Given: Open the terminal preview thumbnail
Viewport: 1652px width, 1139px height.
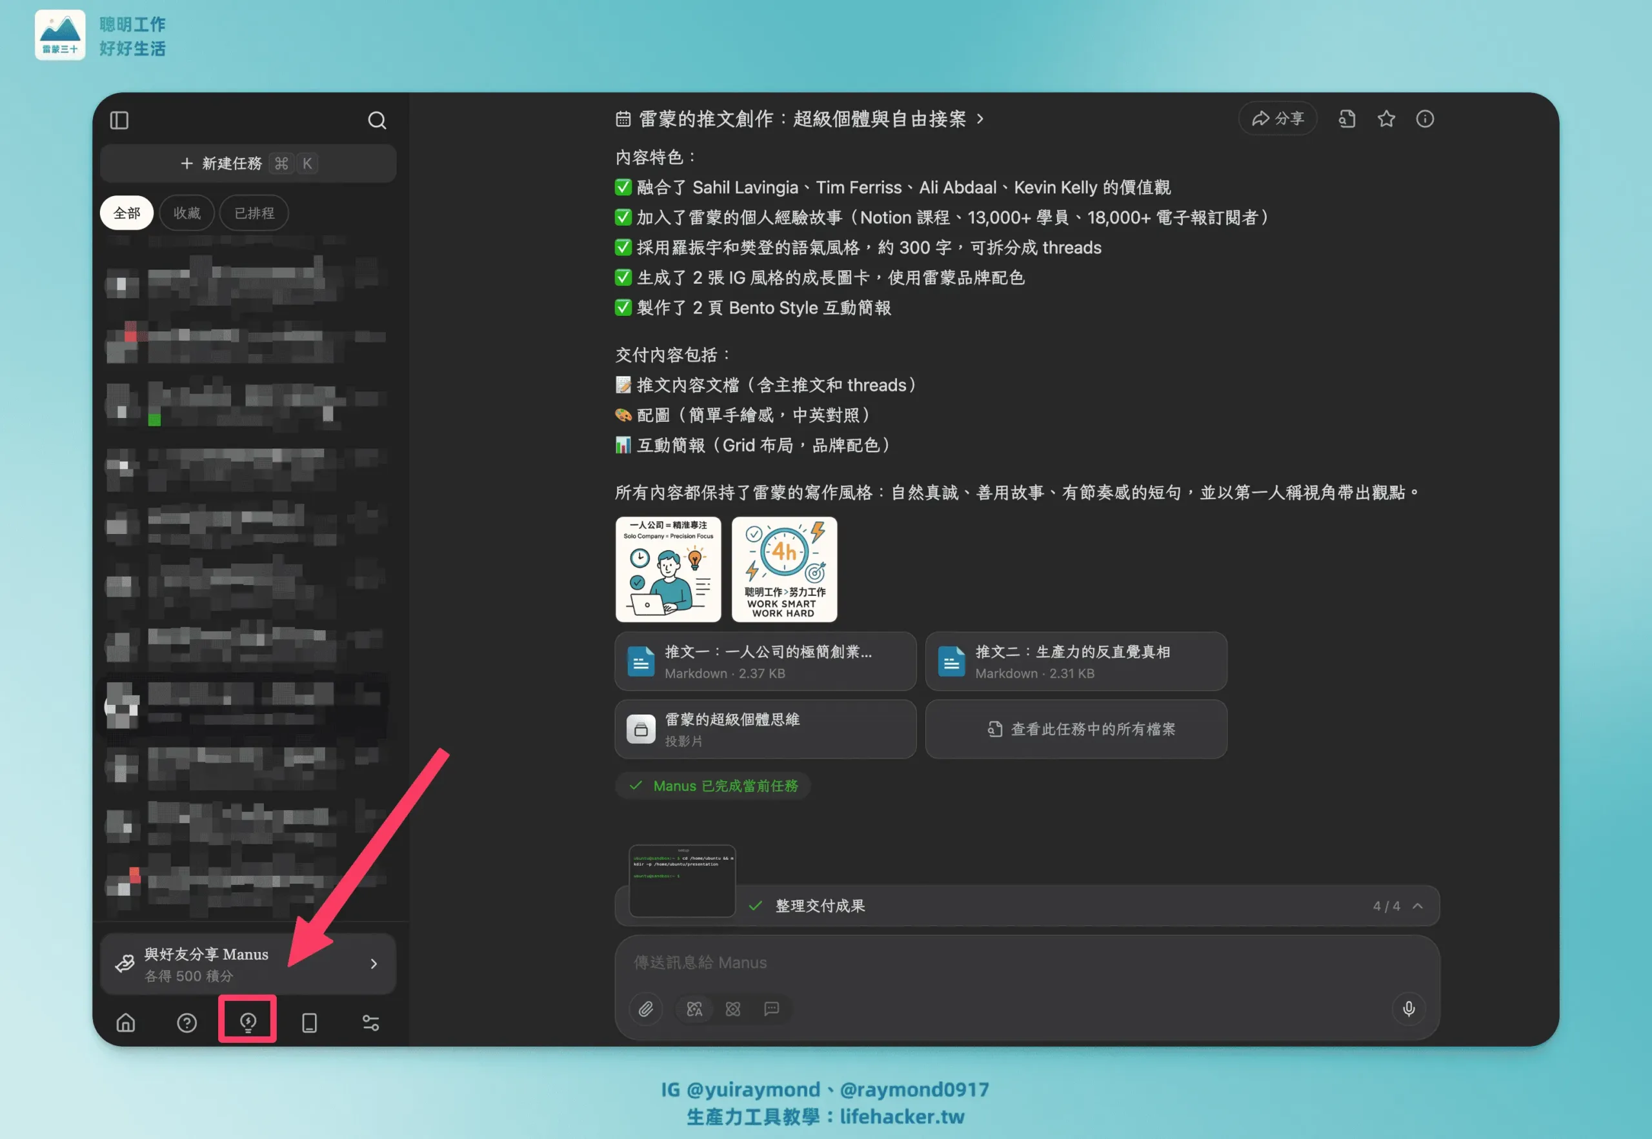Looking at the screenshot, I should point(682,880).
